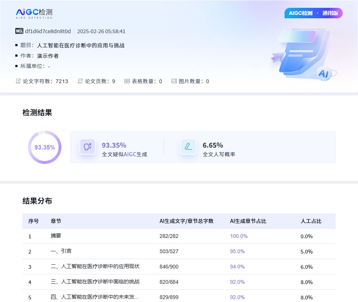
Task: Click the 93.35% circular progress ring
Action: pyautogui.click(x=45, y=147)
